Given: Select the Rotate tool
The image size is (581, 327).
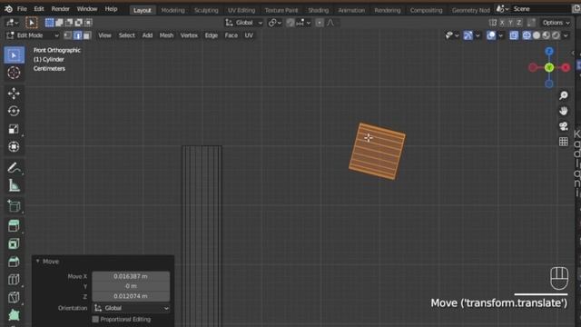Looking at the screenshot, I should coord(15,111).
